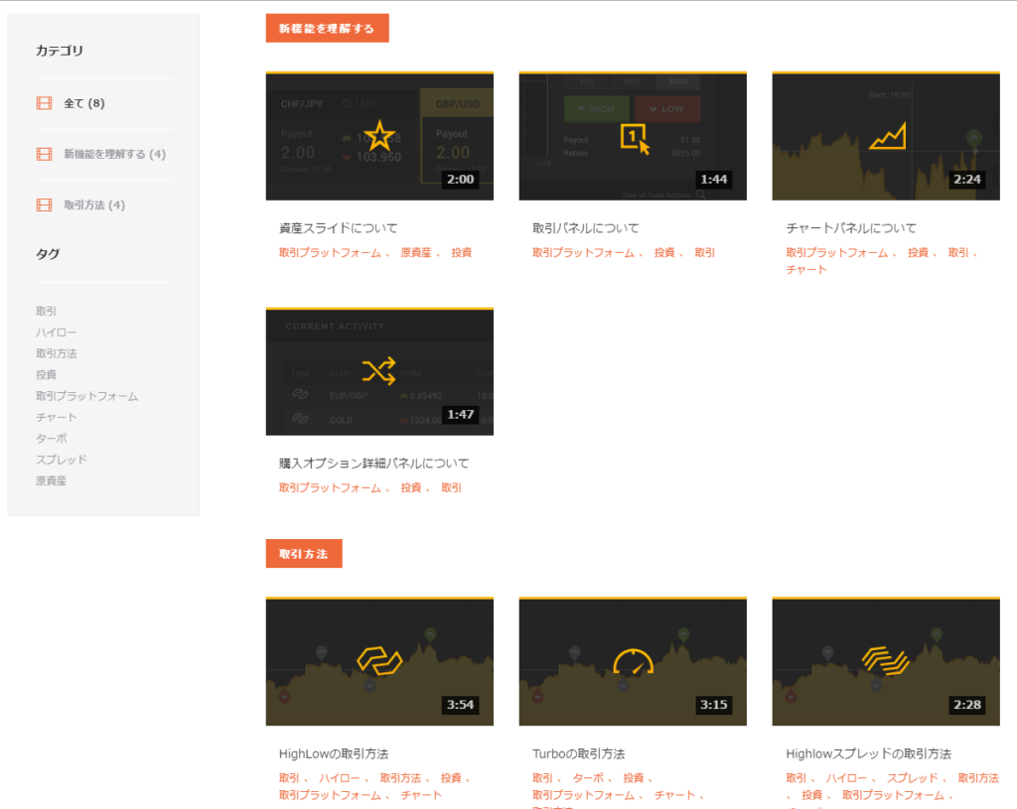Show the 全て (8) category
1017x809 pixels.
(x=83, y=103)
